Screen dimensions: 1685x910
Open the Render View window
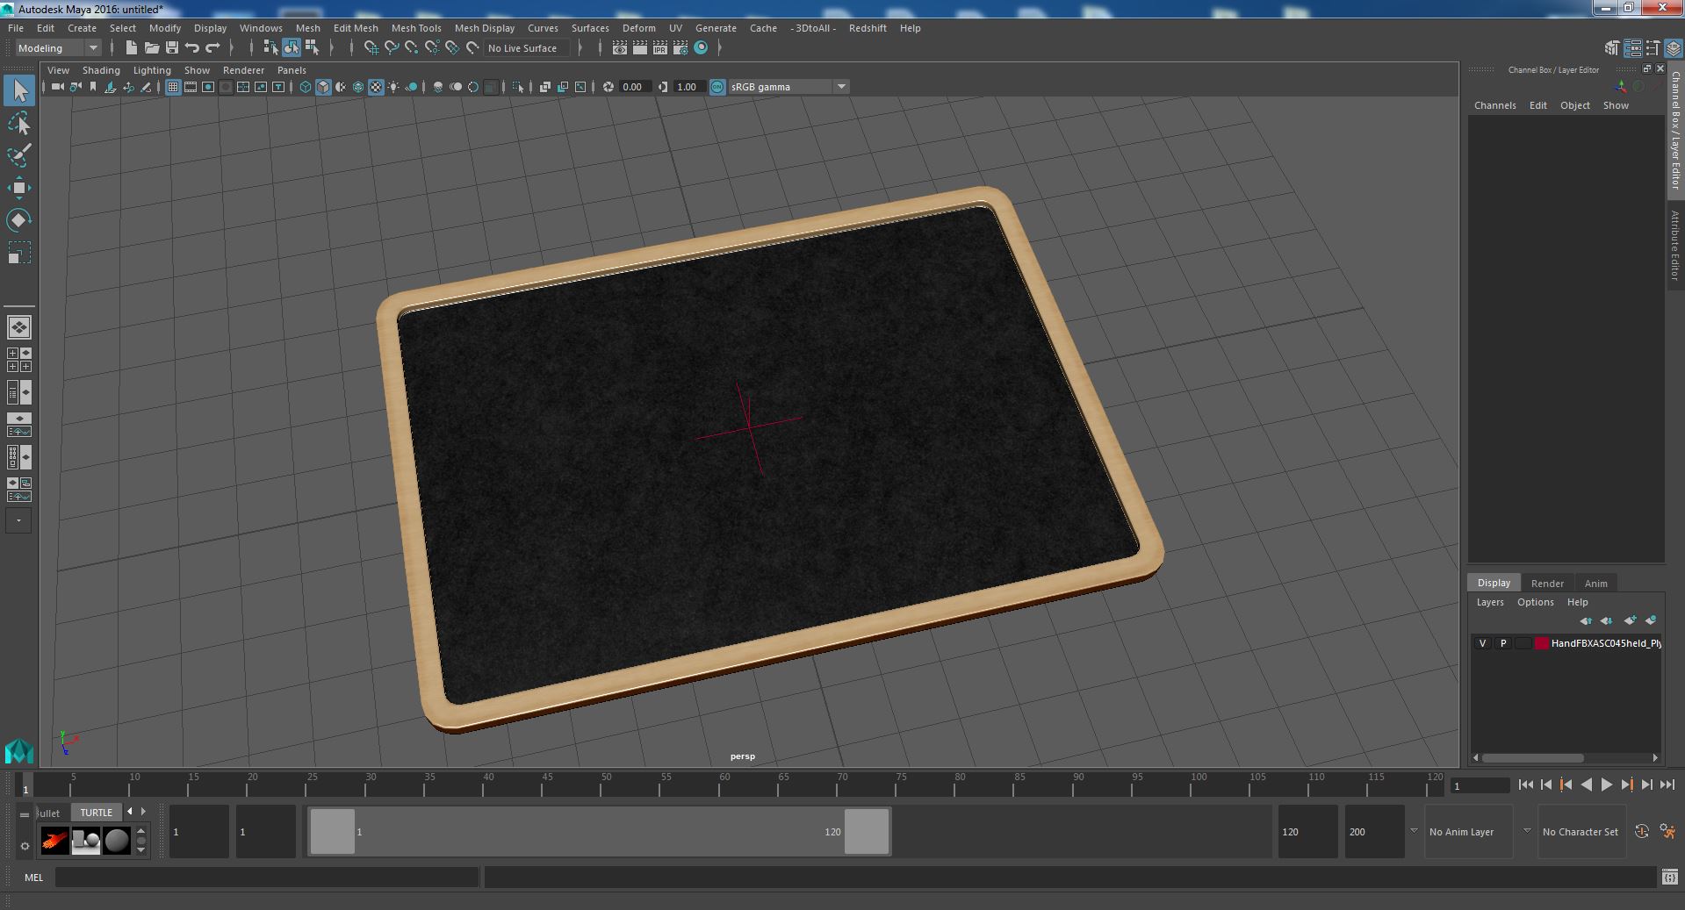pos(620,48)
